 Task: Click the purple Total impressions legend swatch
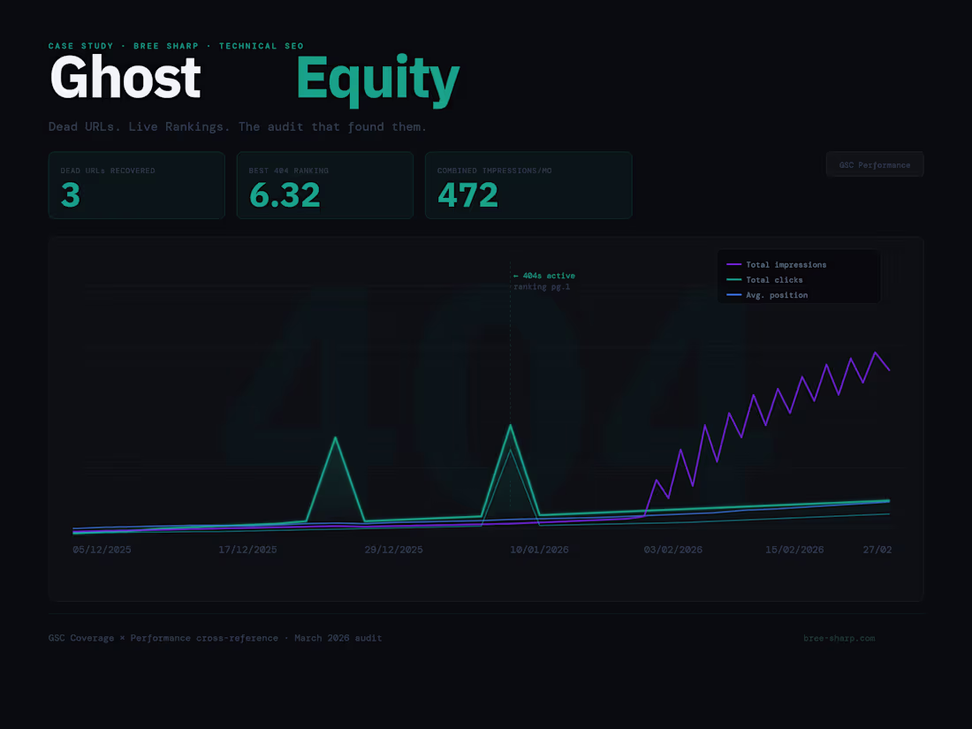point(734,265)
